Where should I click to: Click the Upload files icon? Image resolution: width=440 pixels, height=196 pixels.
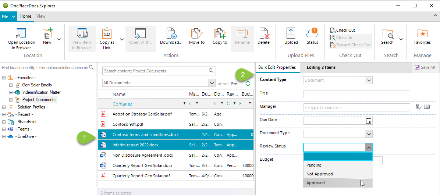[291, 34]
